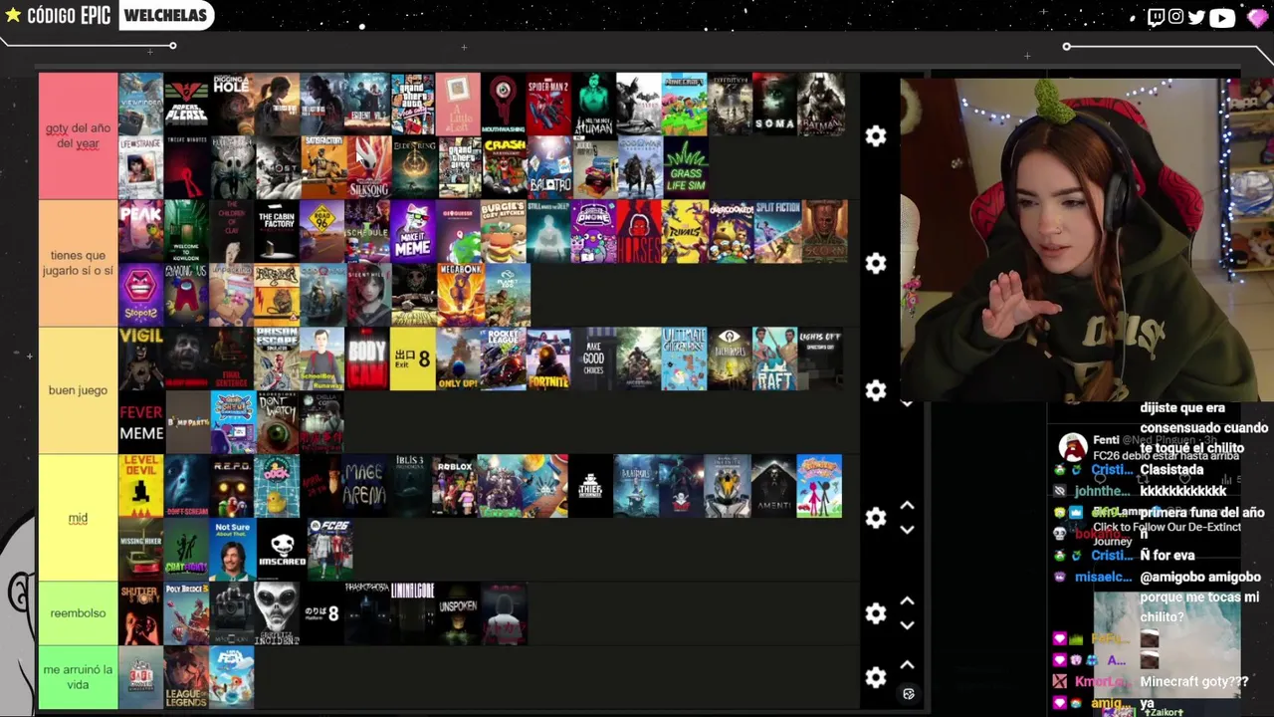Image resolution: width=1274 pixels, height=717 pixels.
Task: Open settings for the goty del año tier
Action: [876, 135]
